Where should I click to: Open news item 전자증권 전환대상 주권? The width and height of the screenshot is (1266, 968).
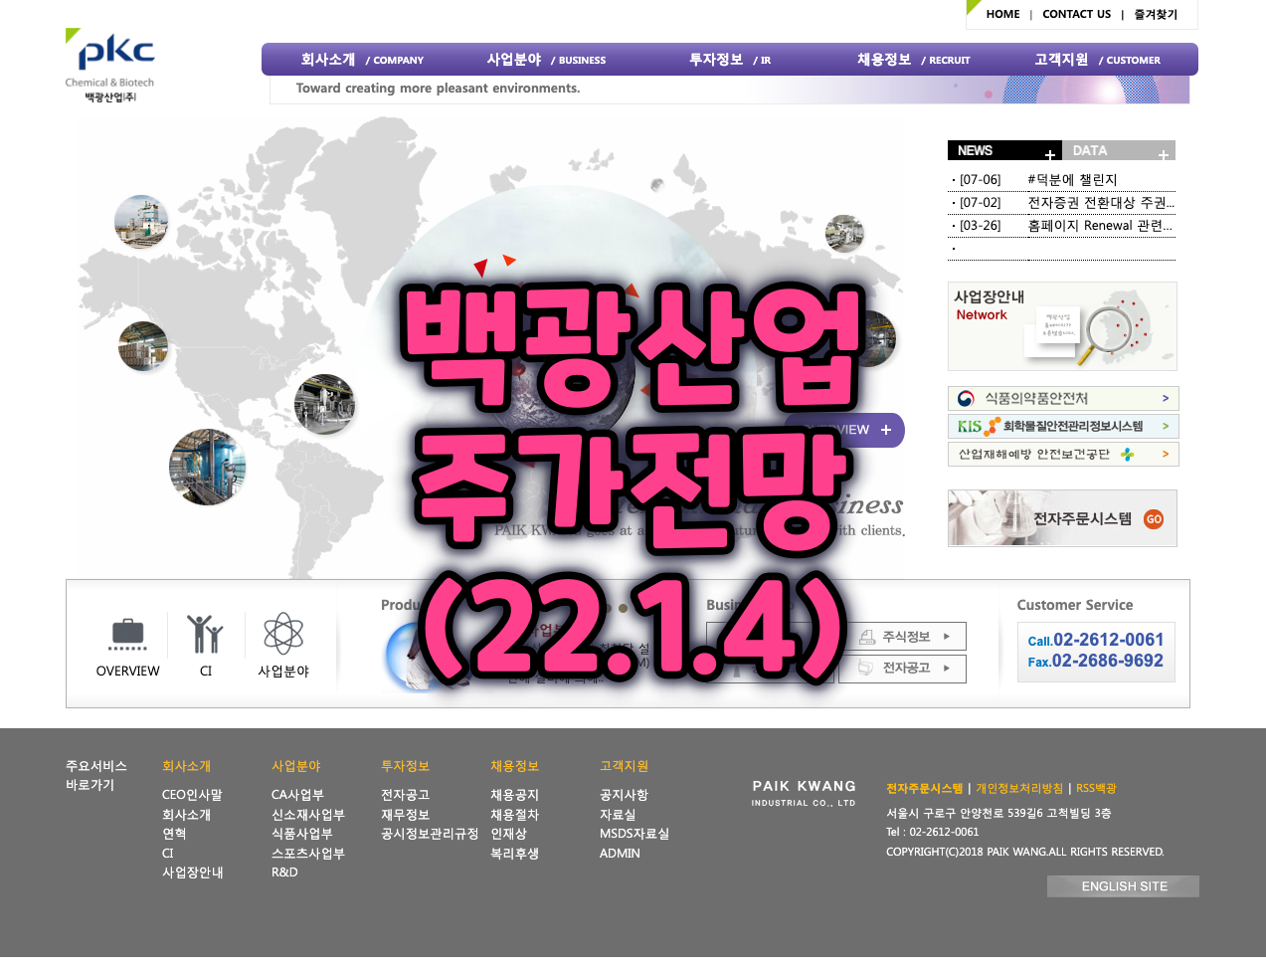point(1101,203)
